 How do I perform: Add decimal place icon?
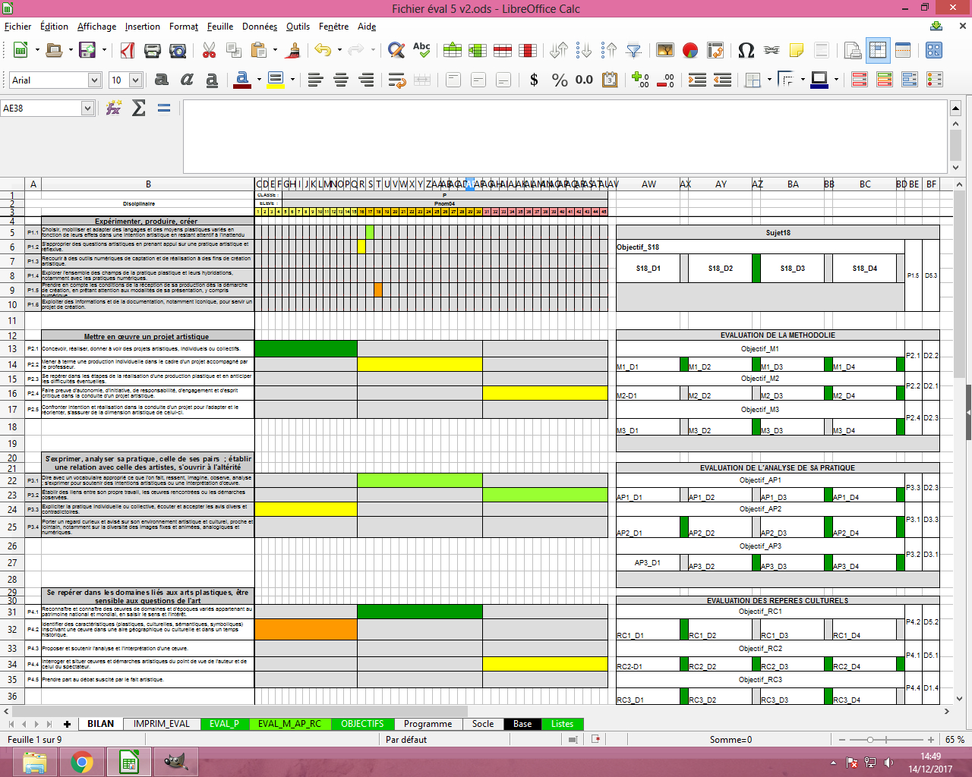(640, 80)
